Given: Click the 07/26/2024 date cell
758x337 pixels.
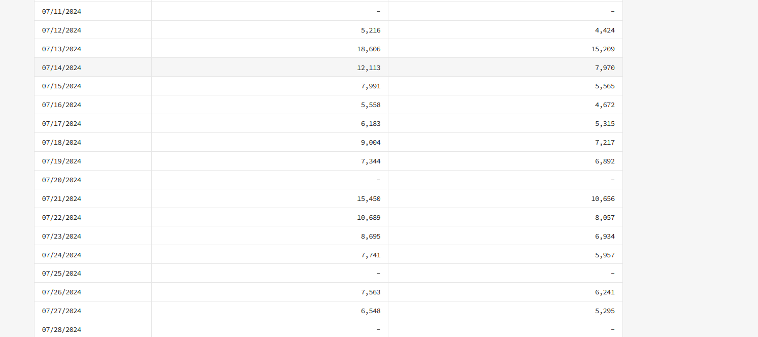Looking at the screenshot, I should [x=93, y=292].
